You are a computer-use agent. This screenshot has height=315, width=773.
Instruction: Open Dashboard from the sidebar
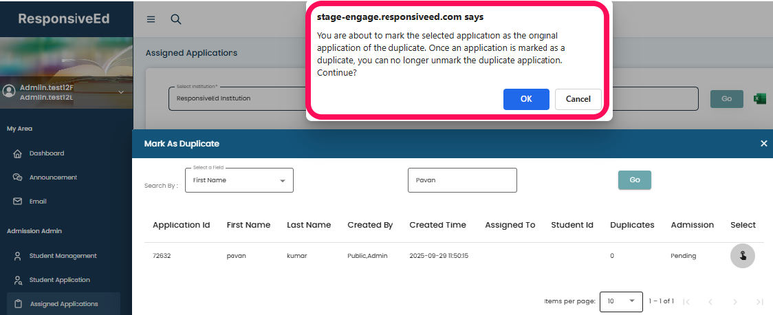tap(46, 153)
